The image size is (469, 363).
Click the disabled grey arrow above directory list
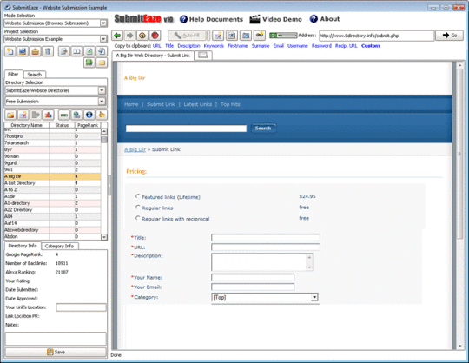click(x=36, y=115)
